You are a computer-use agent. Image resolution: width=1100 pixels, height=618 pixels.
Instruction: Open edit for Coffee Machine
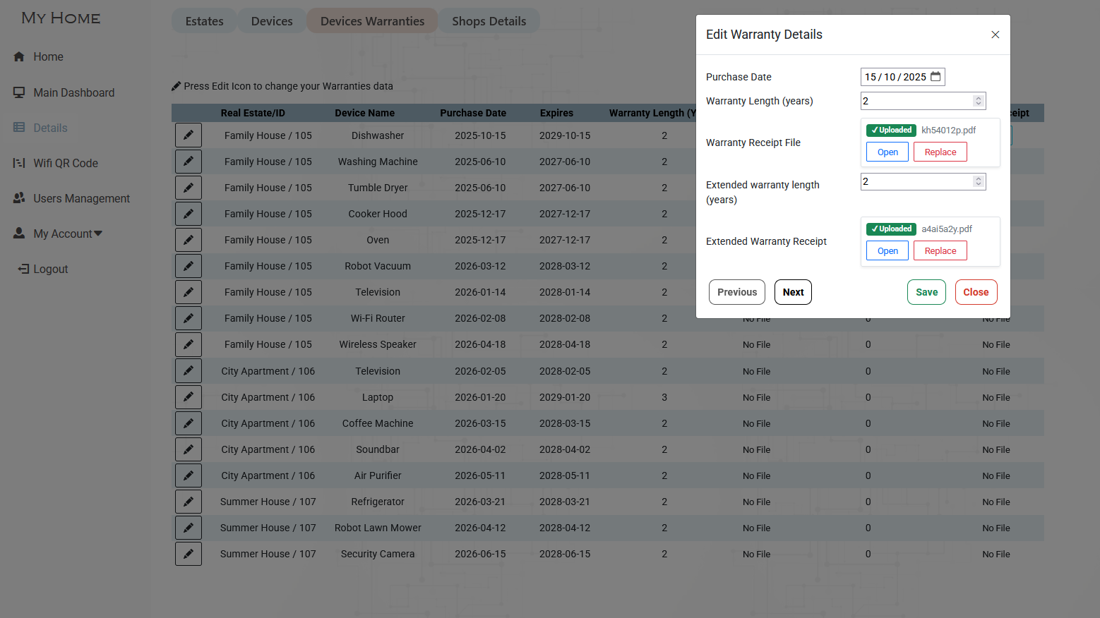pyautogui.click(x=189, y=423)
